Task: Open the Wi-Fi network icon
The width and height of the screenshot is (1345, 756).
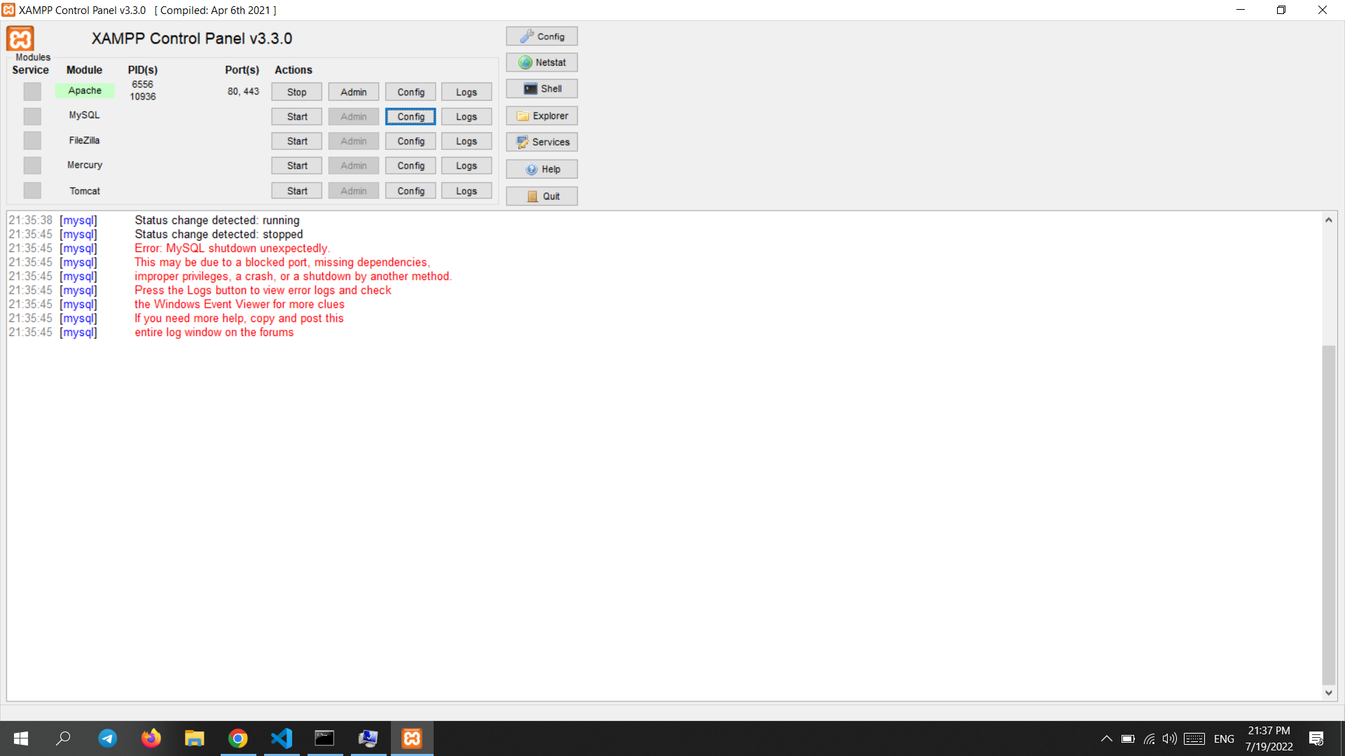Action: coord(1149,738)
